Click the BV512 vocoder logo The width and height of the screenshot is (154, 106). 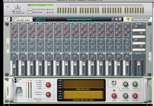[19, 91]
